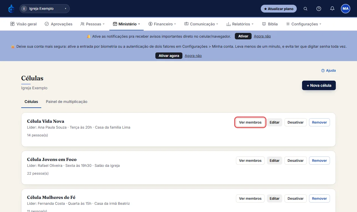Click Ativar for notifications banner
The height and width of the screenshot is (212, 357).
pos(243,36)
